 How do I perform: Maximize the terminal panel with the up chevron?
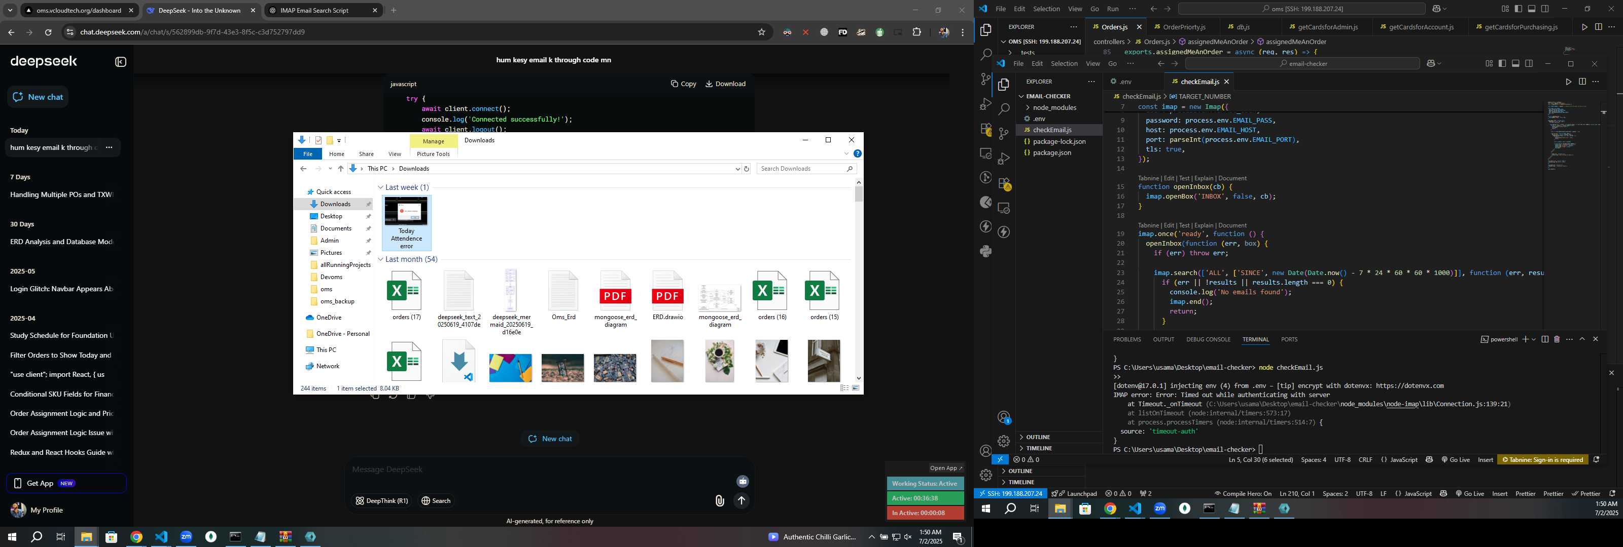[x=1582, y=339]
